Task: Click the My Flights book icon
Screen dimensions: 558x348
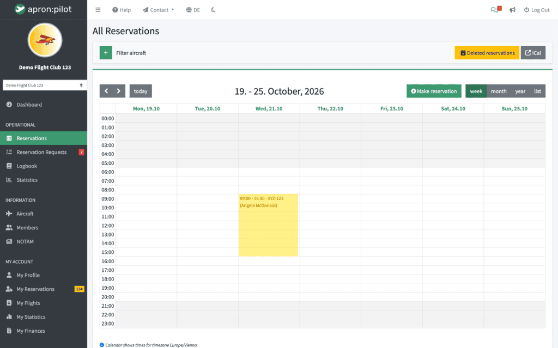Action: click(x=9, y=303)
